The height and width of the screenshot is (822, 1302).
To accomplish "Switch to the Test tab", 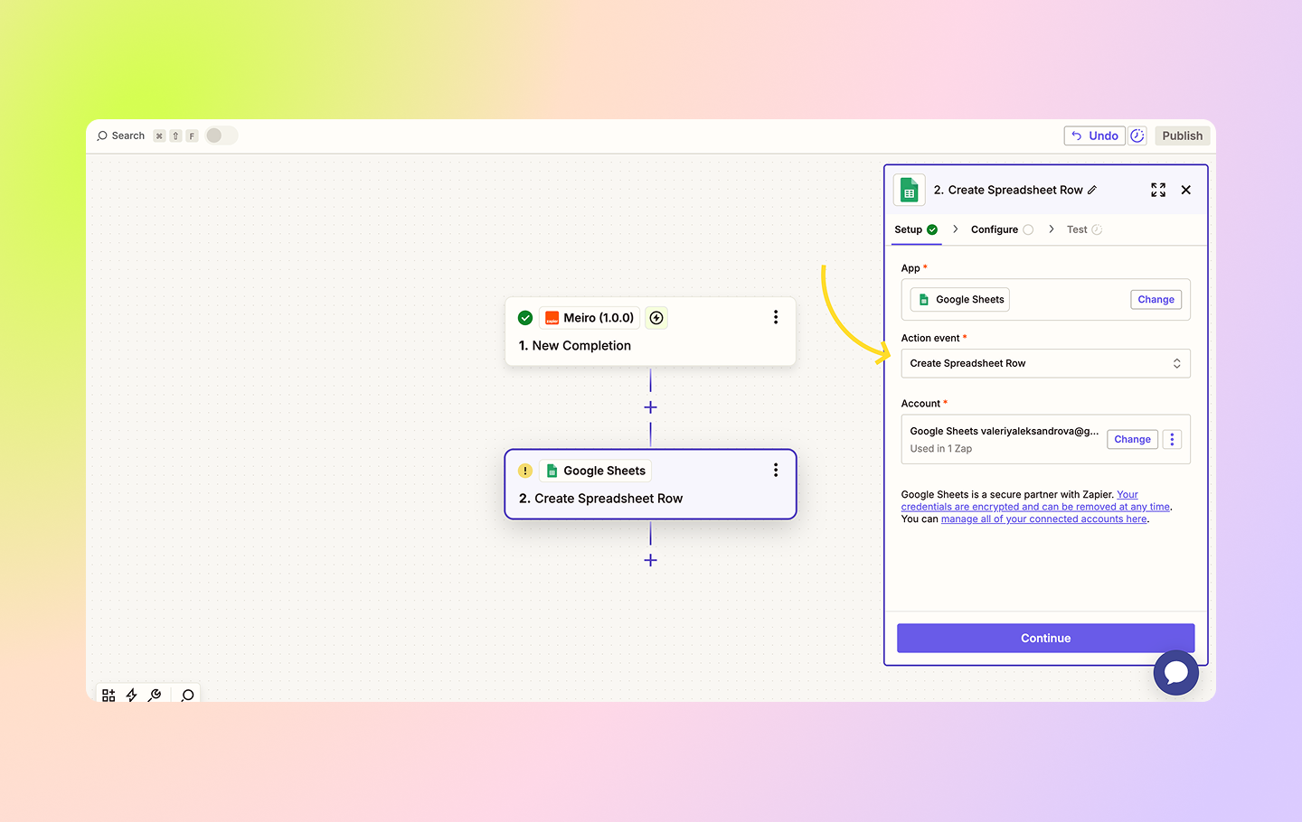I will click(1084, 229).
